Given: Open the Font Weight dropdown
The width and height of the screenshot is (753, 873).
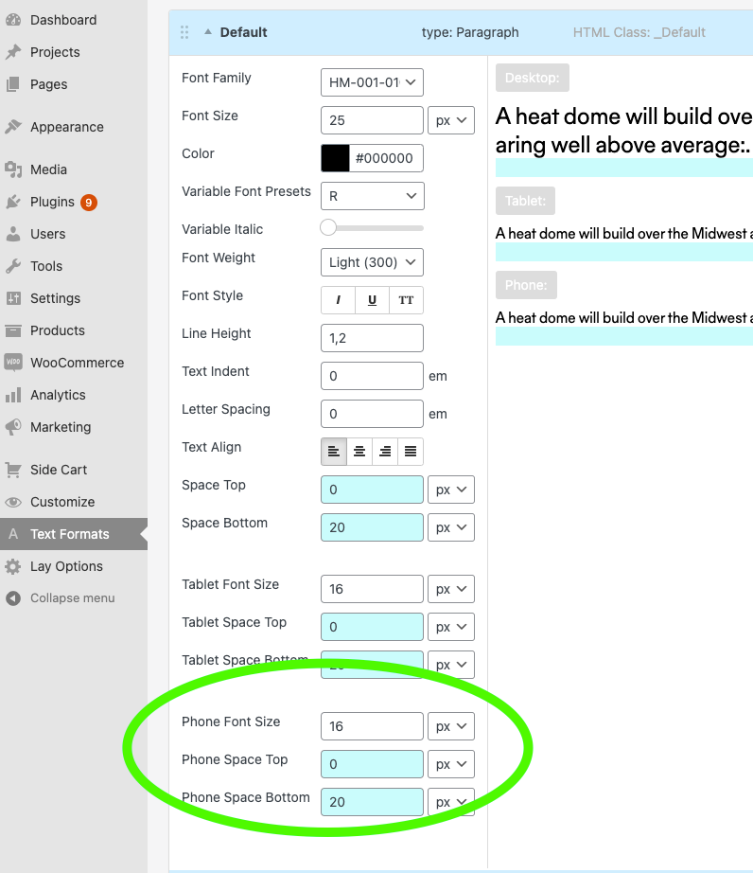Looking at the screenshot, I should (372, 262).
